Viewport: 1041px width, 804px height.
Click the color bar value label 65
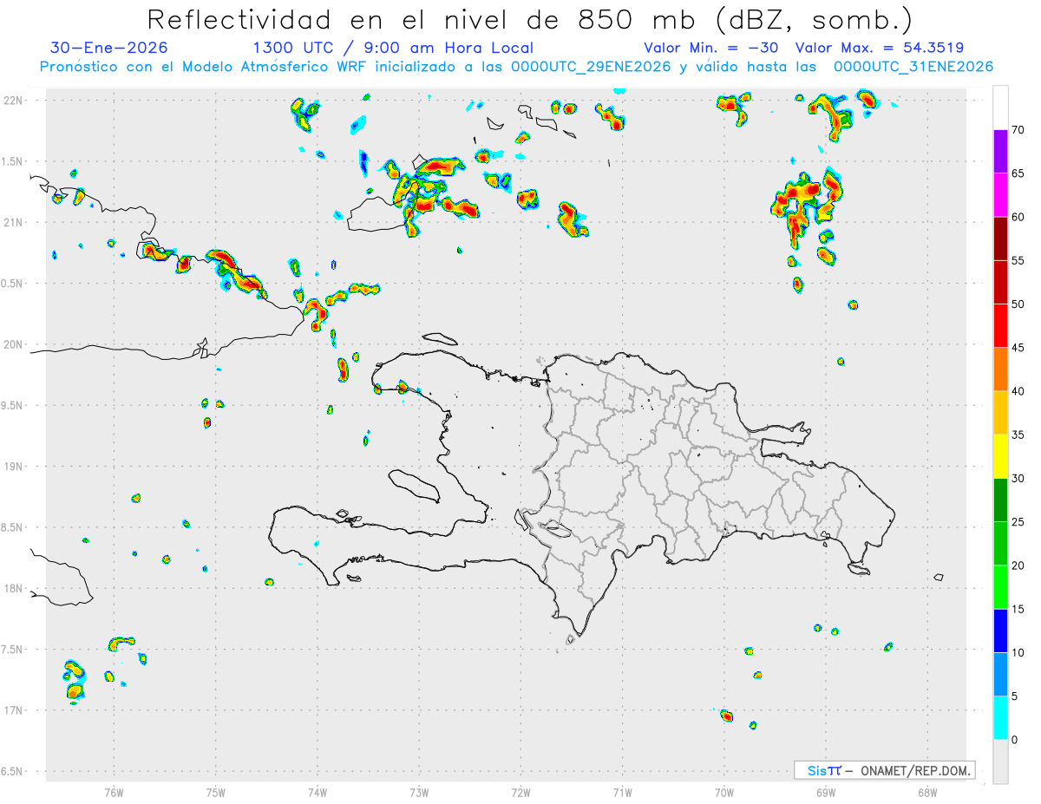click(x=1018, y=173)
